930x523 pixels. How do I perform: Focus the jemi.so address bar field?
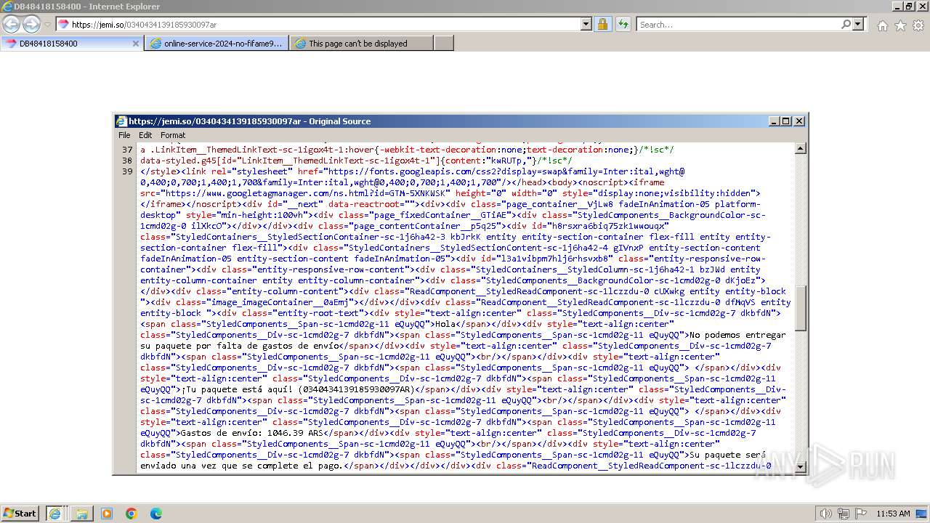pos(318,24)
